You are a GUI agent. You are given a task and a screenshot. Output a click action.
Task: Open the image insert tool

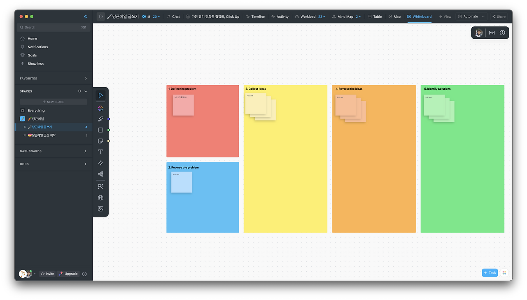100,209
